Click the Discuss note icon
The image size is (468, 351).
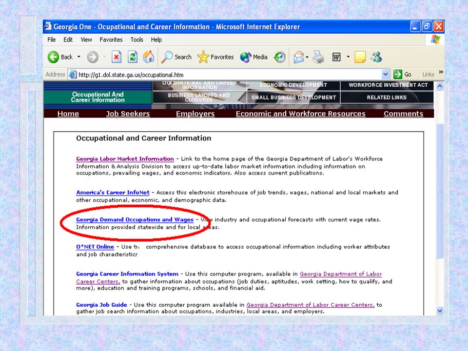360,57
